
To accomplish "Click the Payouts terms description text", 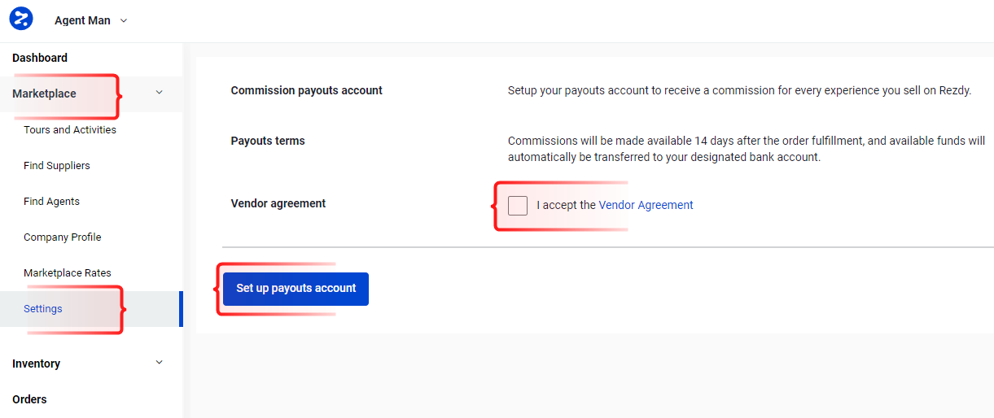I will [747, 149].
